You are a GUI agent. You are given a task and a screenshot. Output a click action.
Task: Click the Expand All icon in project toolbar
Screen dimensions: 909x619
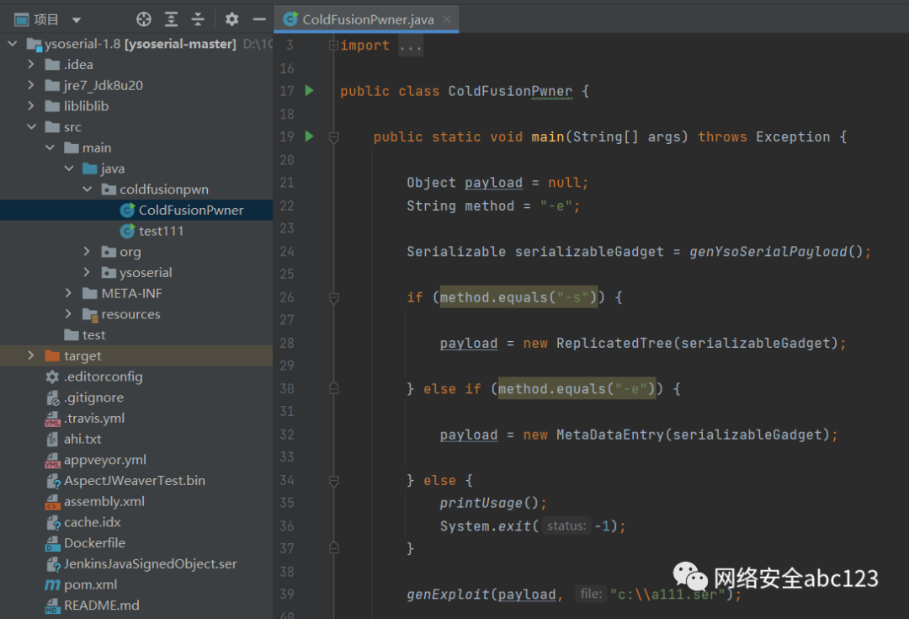(x=171, y=19)
